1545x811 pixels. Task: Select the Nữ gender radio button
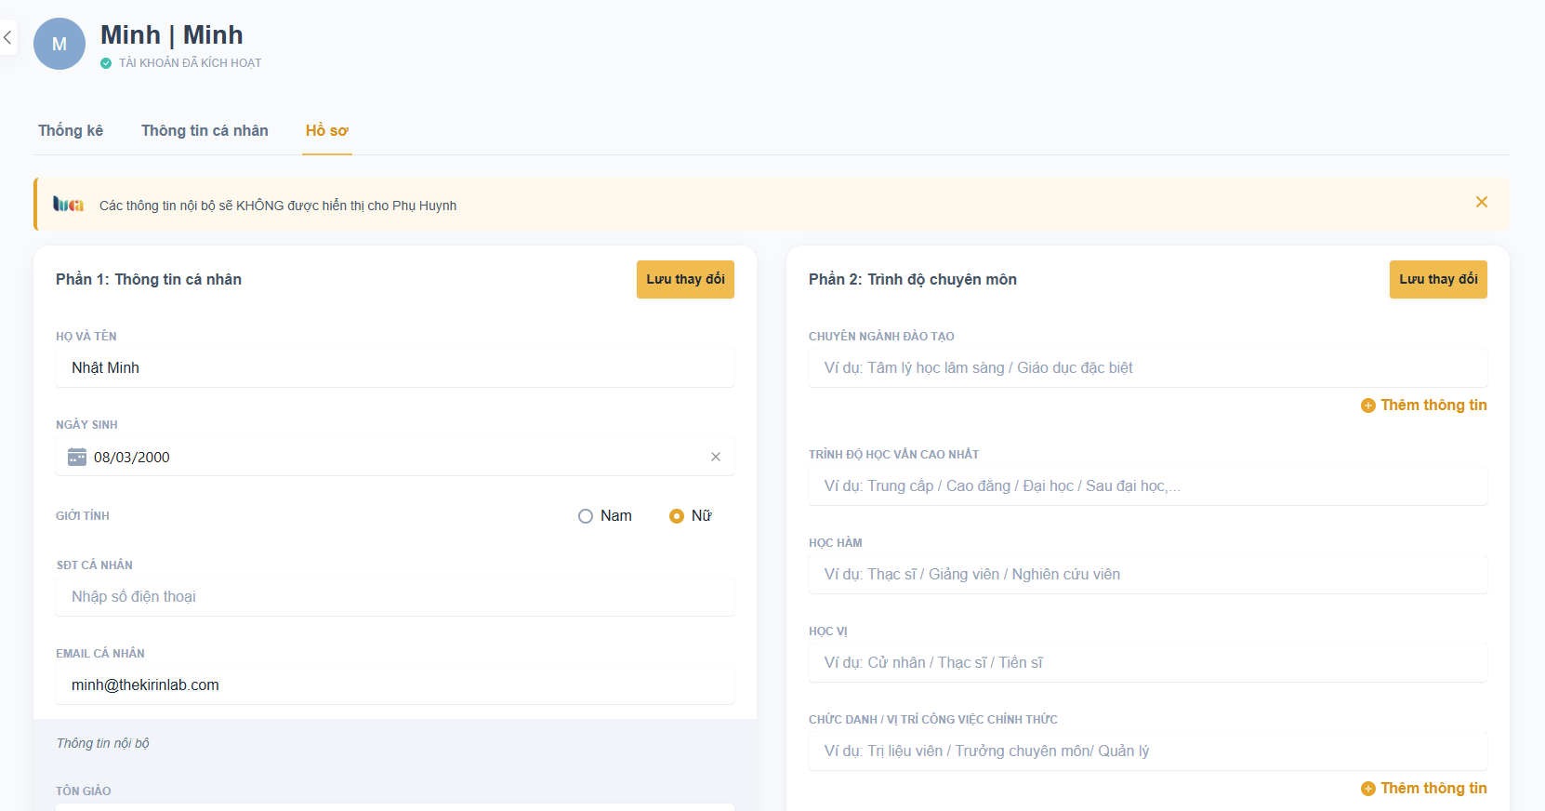(677, 516)
